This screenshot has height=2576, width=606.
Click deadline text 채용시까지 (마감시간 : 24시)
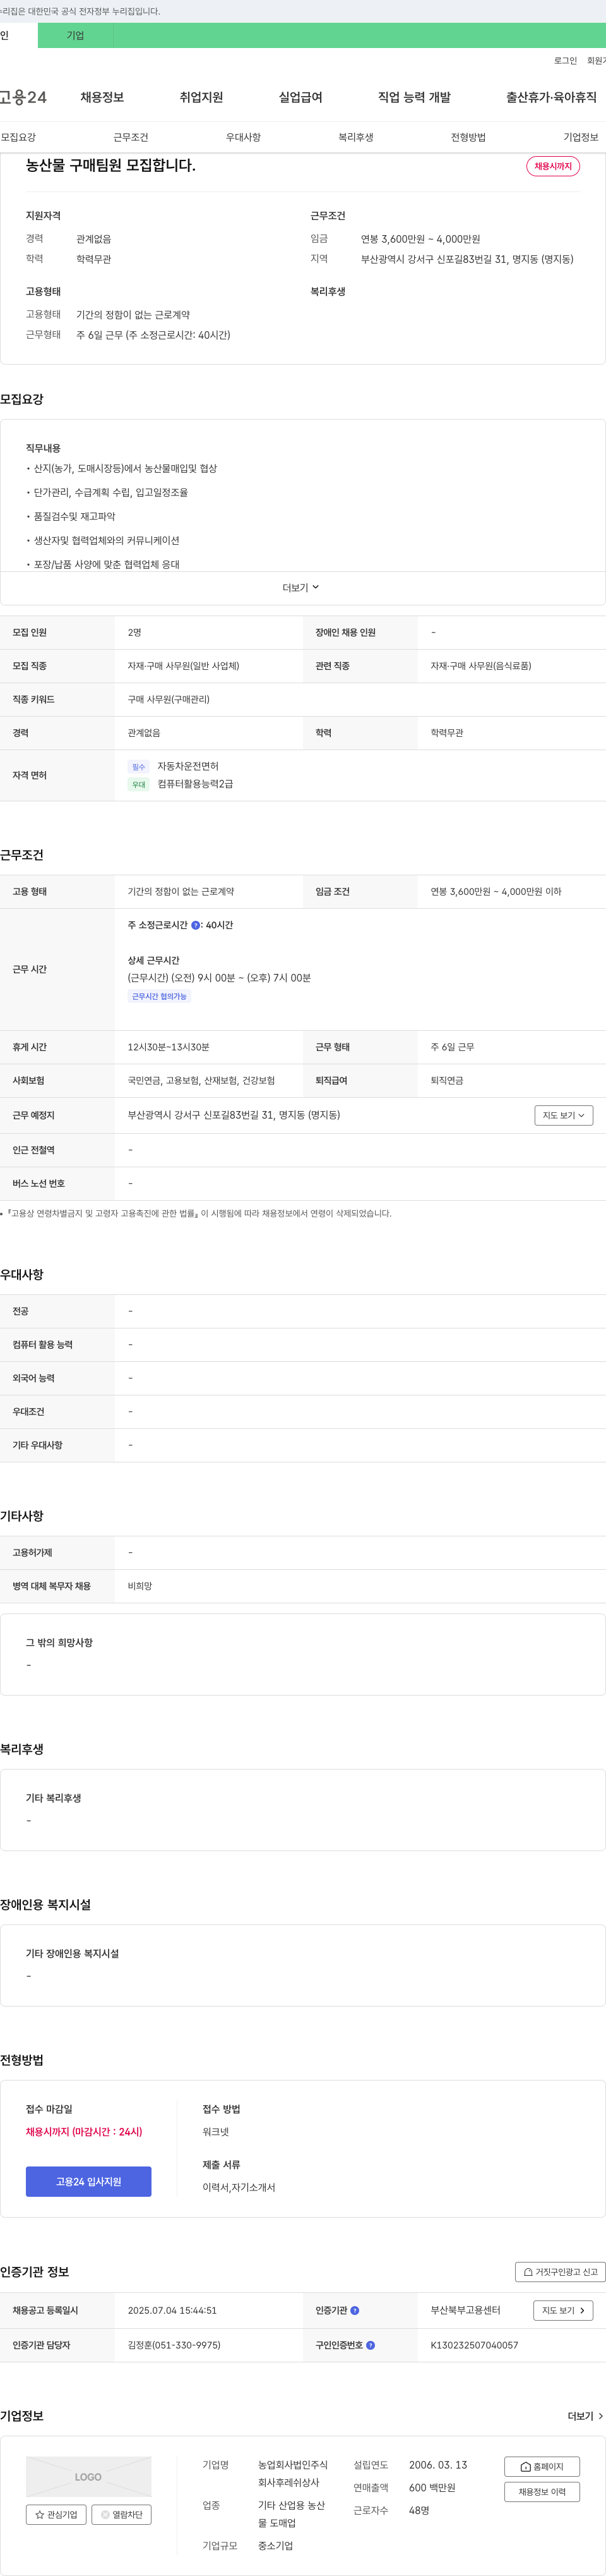point(84,2132)
